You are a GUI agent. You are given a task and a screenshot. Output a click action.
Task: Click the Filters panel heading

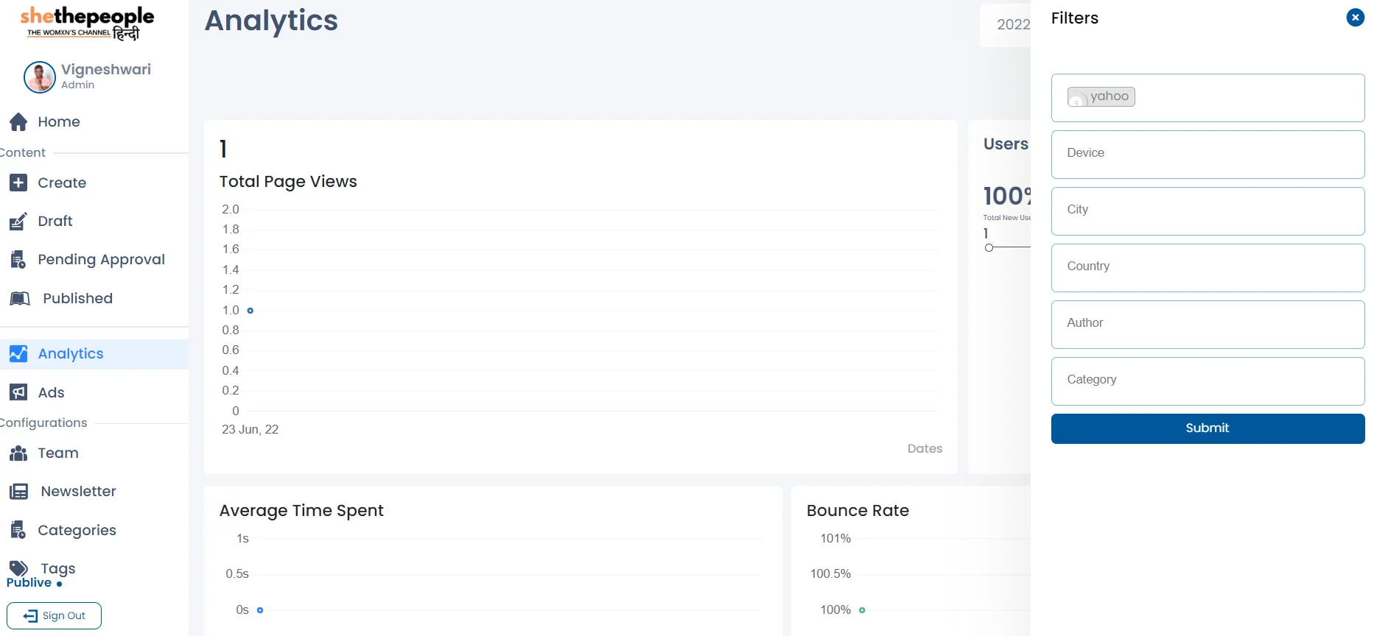coord(1075,18)
